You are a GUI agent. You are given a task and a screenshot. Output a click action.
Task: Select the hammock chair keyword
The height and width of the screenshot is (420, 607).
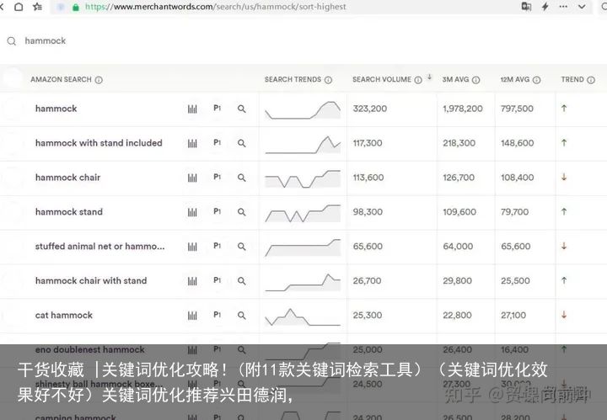tap(67, 178)
